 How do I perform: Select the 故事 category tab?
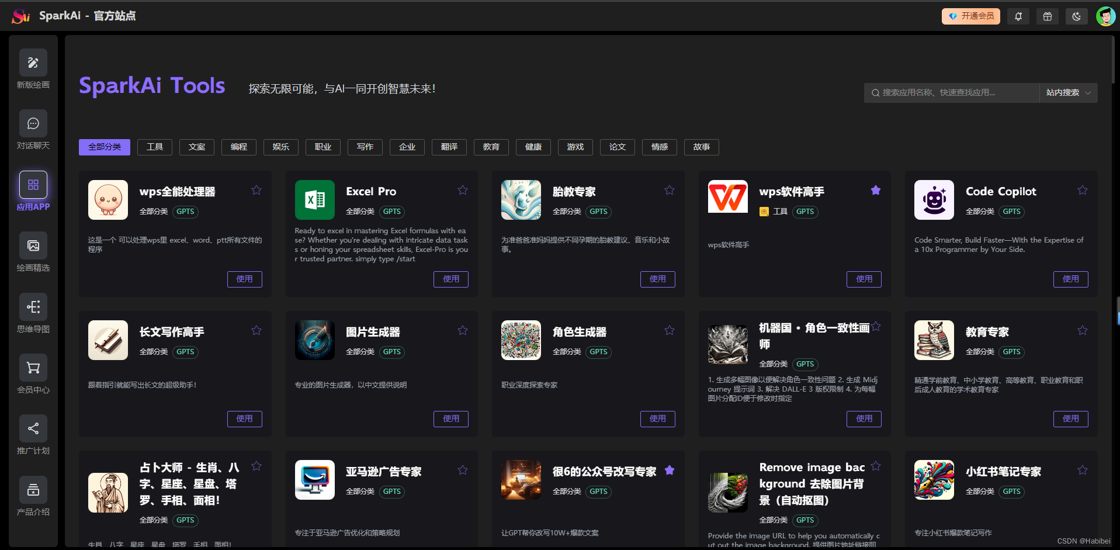(702, 147)
